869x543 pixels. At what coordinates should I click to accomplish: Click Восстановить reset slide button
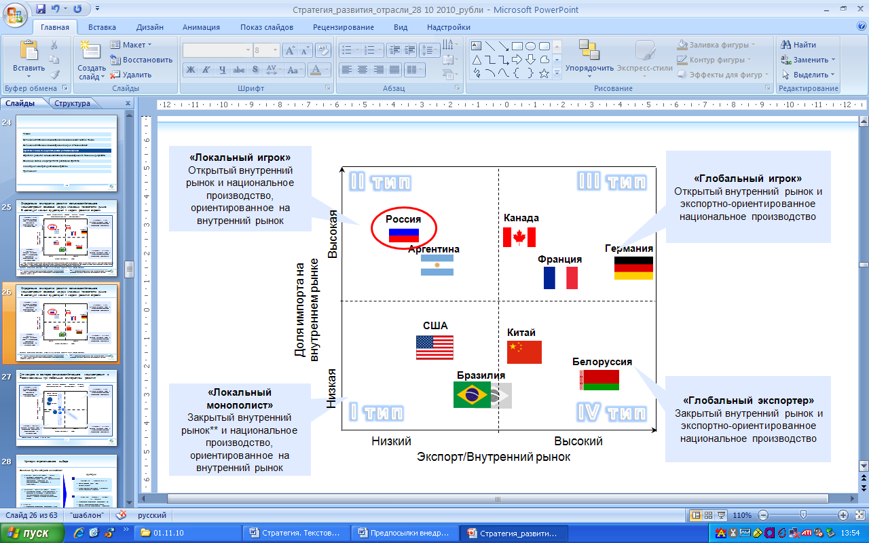pyautogui.click(x=141, y=60)
